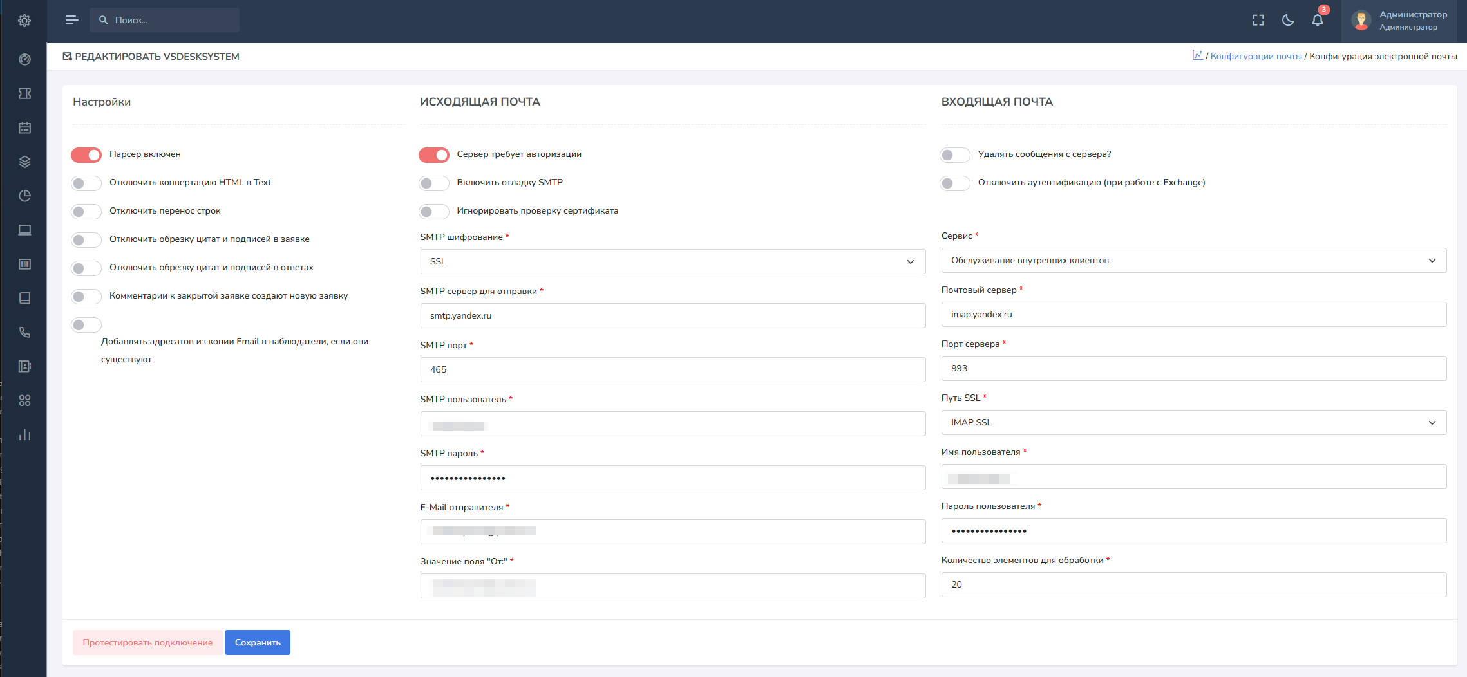Open the 'SMTP шифрование' dropdown
The height and width of the screenshot is (677, 1467).
[672, 262]
